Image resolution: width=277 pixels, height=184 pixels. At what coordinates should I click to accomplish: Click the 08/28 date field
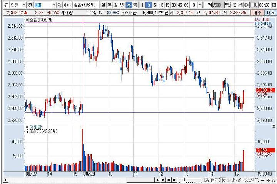coord(264,5)
